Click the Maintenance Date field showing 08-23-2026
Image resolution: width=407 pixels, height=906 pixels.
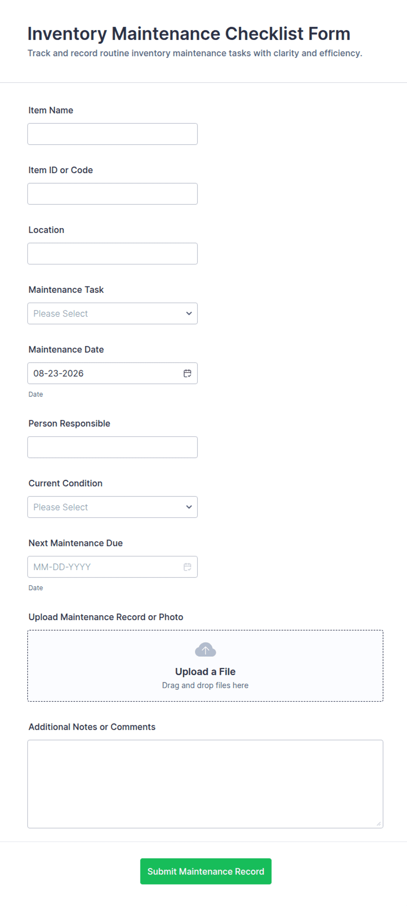coord(112,373)
